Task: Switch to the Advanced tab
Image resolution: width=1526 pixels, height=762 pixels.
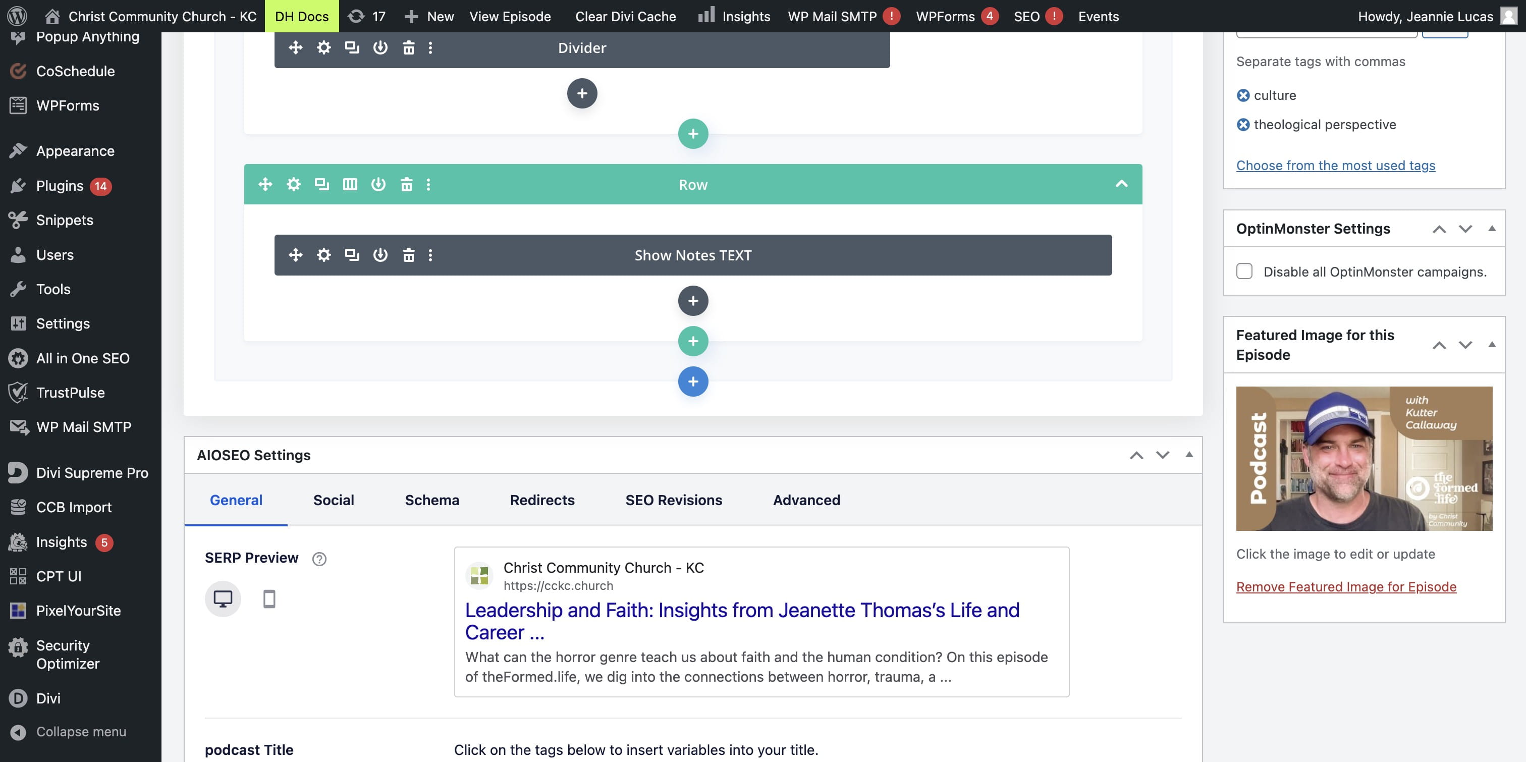Action: [806, 500]
